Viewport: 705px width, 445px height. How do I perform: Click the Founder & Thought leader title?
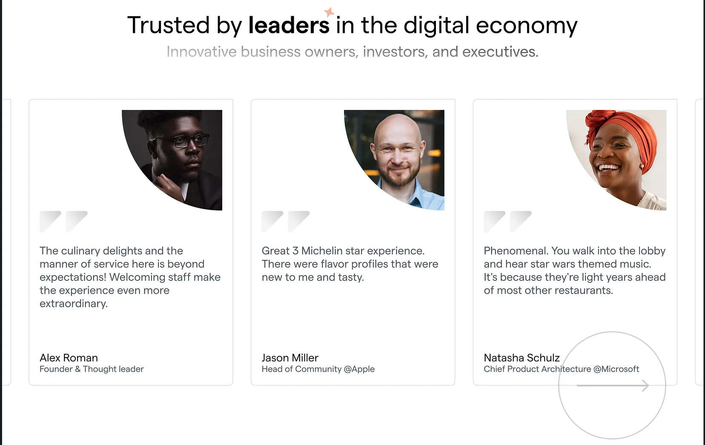tap(92, 369)
